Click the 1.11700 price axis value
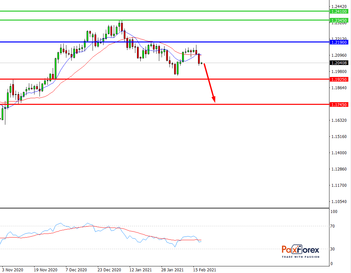Image resolution: width=351 pixels, height=273 pixels. 339,185
